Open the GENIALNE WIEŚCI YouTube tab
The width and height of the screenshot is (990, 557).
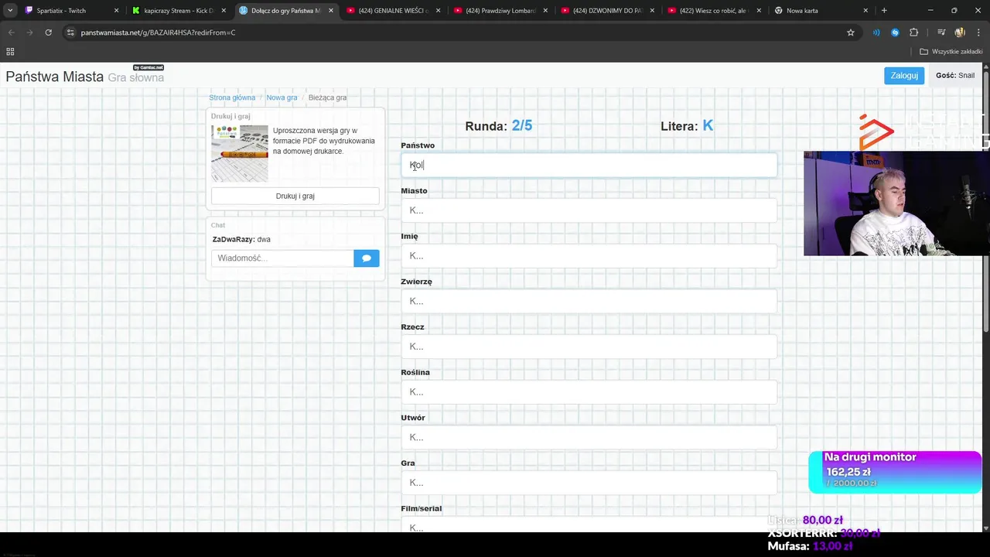(x=393, y=11)
